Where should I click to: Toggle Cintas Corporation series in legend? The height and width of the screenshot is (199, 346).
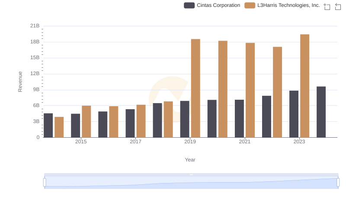tap(212, 5)
